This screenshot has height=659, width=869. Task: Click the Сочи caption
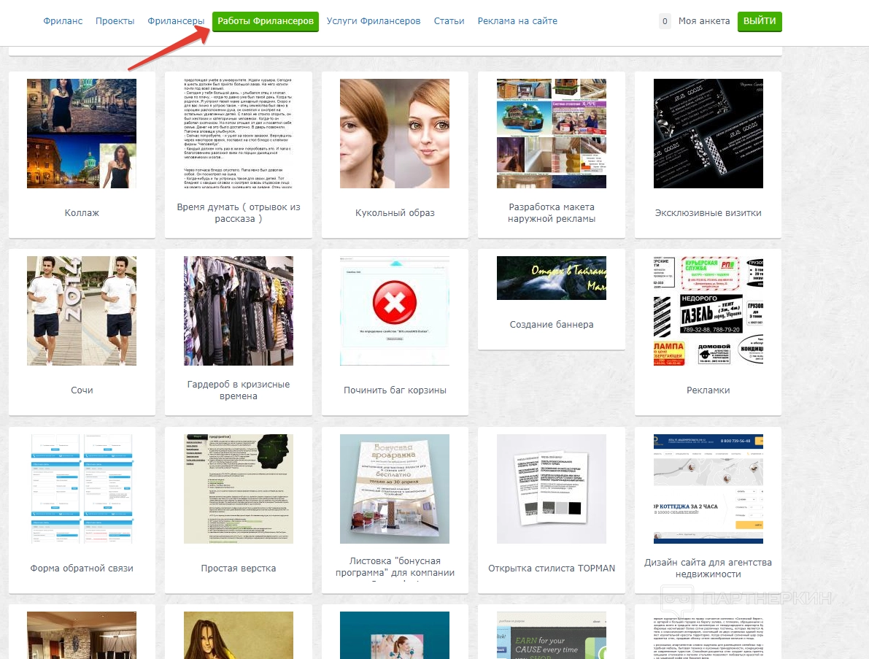(x=82, y=390)
